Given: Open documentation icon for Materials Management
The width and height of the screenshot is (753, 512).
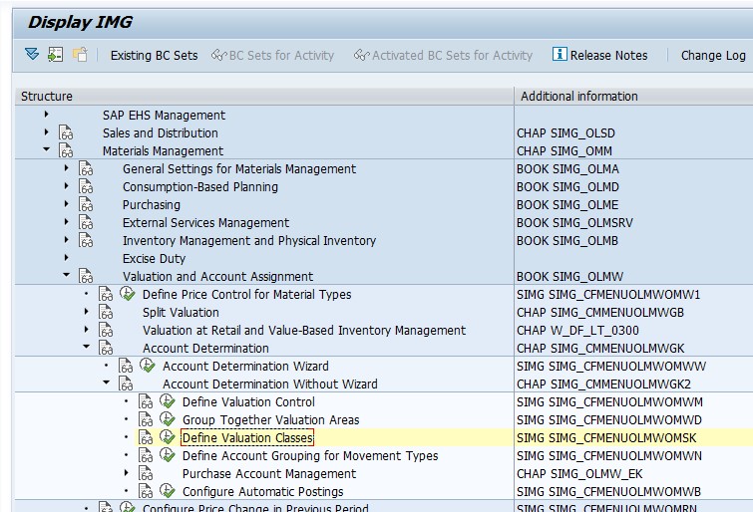Looking at the screenshot, I should pos(66,150).
